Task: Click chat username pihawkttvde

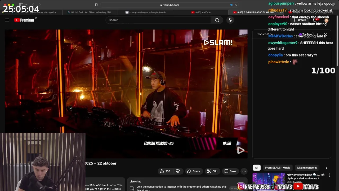Action: click(x=279, y=62)
